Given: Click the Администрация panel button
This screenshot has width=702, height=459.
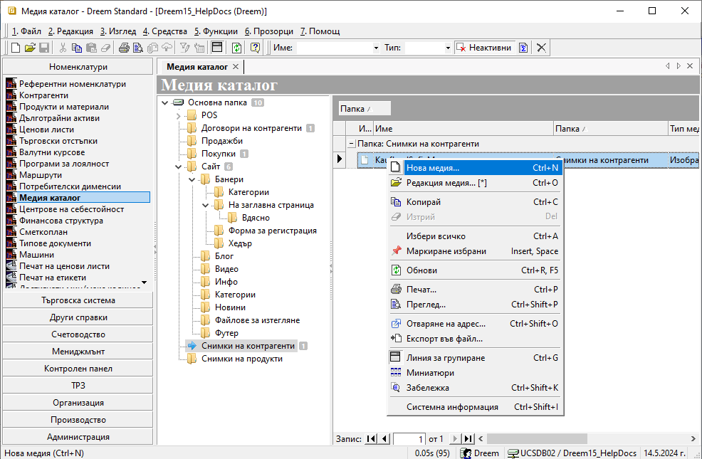Looking at the screenshot, I should pyautogui.click(x=78, y=437).
